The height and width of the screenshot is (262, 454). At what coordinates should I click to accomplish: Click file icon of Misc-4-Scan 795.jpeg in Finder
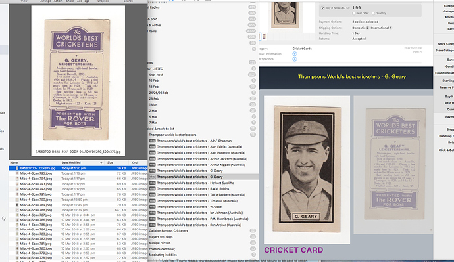click(x=17, y=173)
